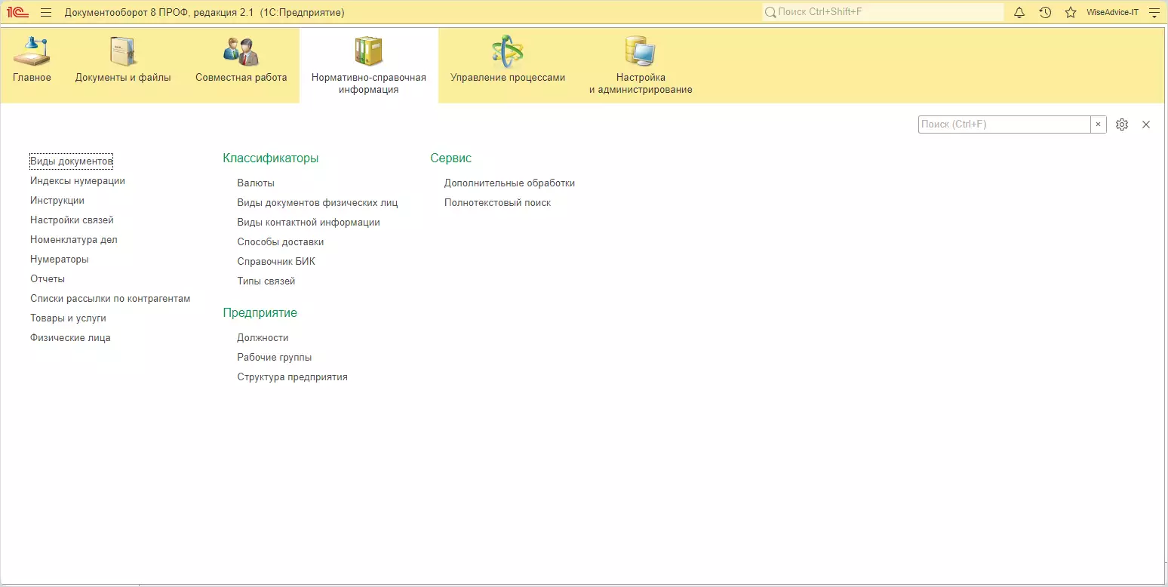Image resolution: width=1168 pixels, height=587 pixels.
Task: Open navigation settings gear icon
Action: (1122, 124)
